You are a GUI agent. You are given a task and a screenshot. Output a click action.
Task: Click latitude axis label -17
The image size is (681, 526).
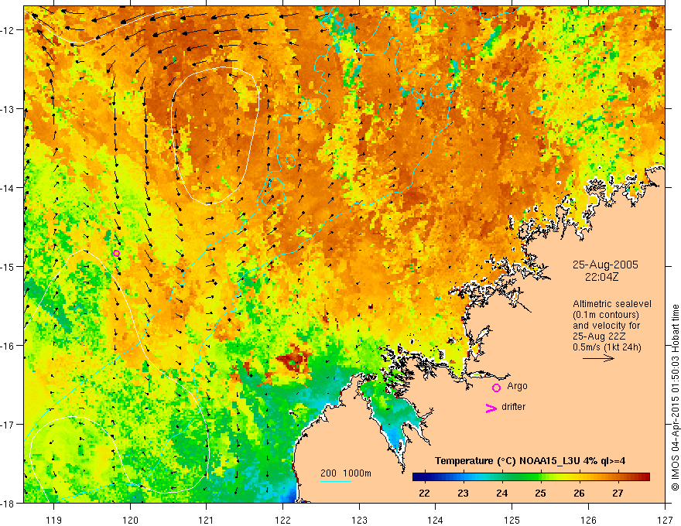8,425
